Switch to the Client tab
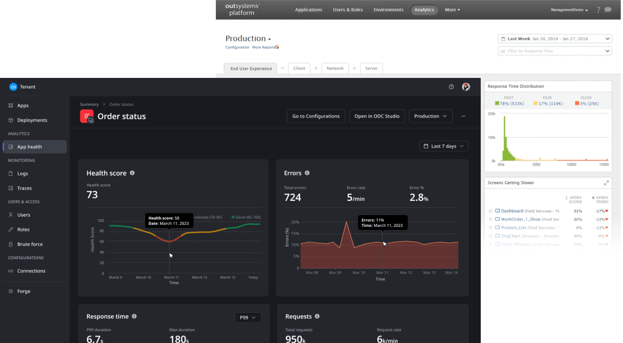Screen dimensions: 623x343 pyautogui.click(x=299, y=69)
